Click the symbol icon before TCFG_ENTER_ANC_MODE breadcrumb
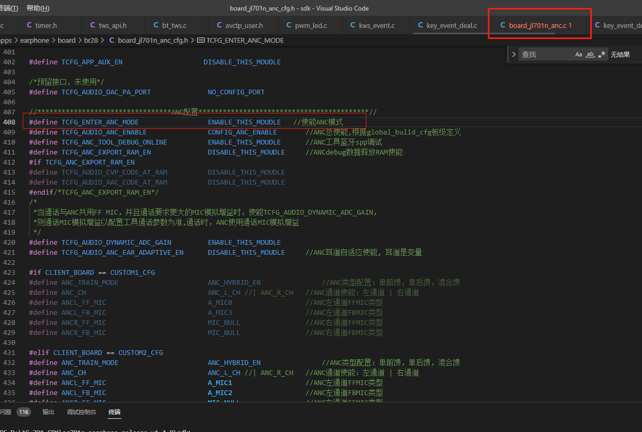 point(201,40)
